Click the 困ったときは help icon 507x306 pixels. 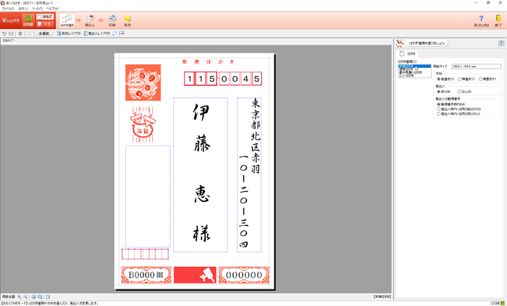click(x=481, y=20)
